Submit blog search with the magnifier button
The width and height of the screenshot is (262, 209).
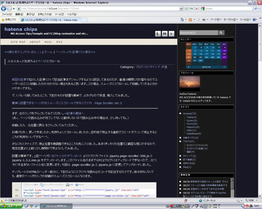point(221,32)
